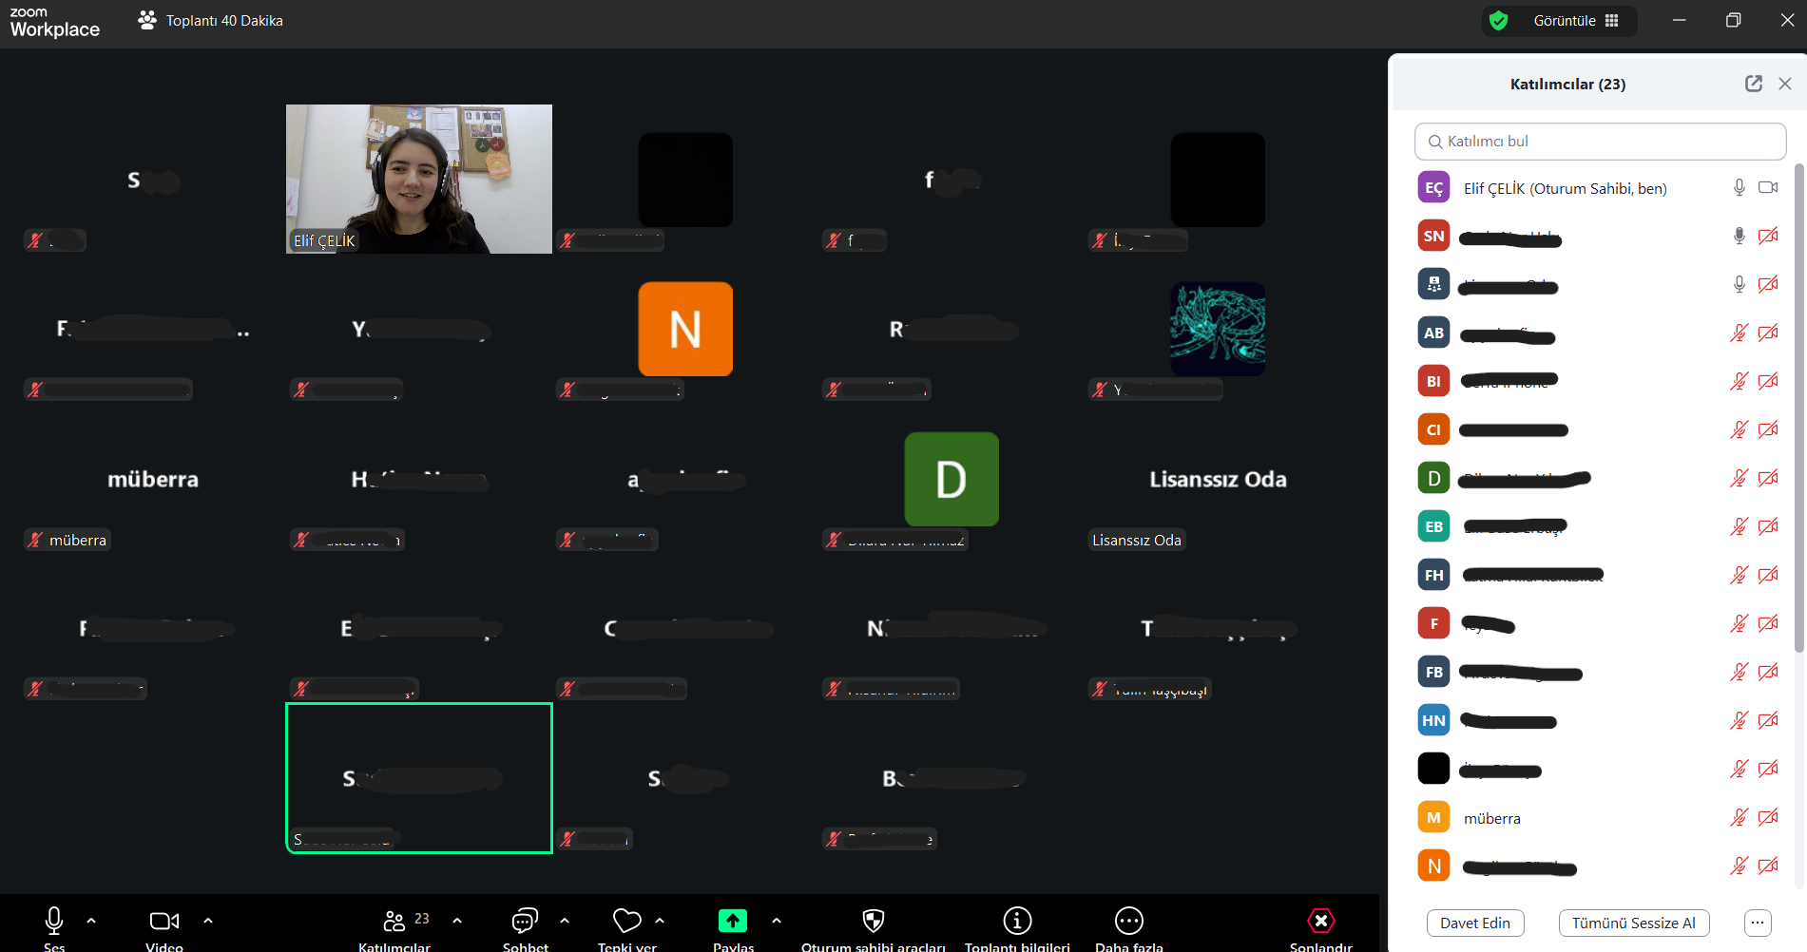Image resolution: width=1807 pixels, height=952 pixels.
Task: Click the Davet Edin button
Action: (x=1474, y=923)
